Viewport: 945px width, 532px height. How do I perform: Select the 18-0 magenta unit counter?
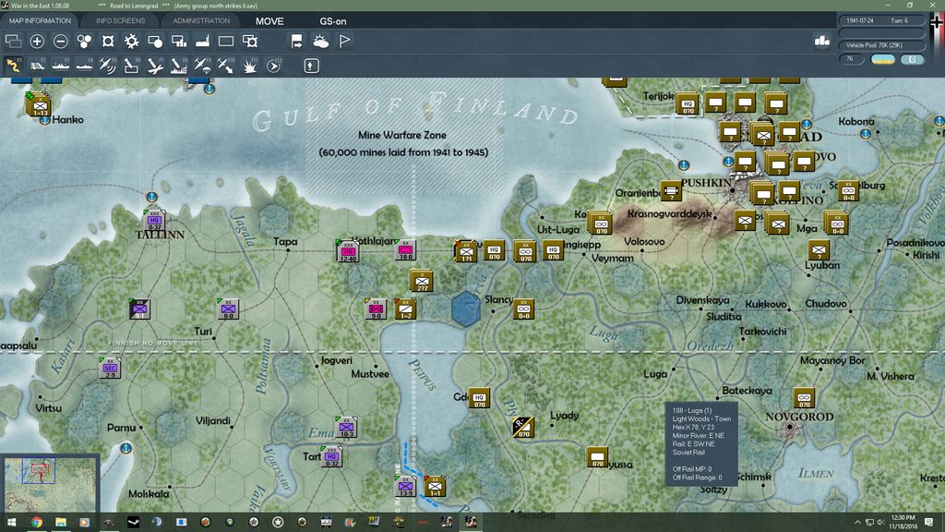tap(405, 249)
